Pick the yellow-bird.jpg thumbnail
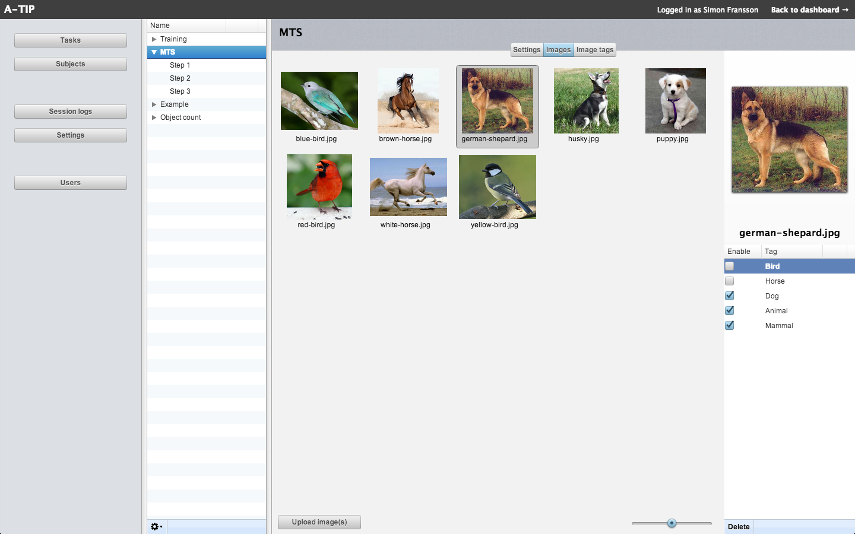855x534 pixels. (x=497, y=187)
